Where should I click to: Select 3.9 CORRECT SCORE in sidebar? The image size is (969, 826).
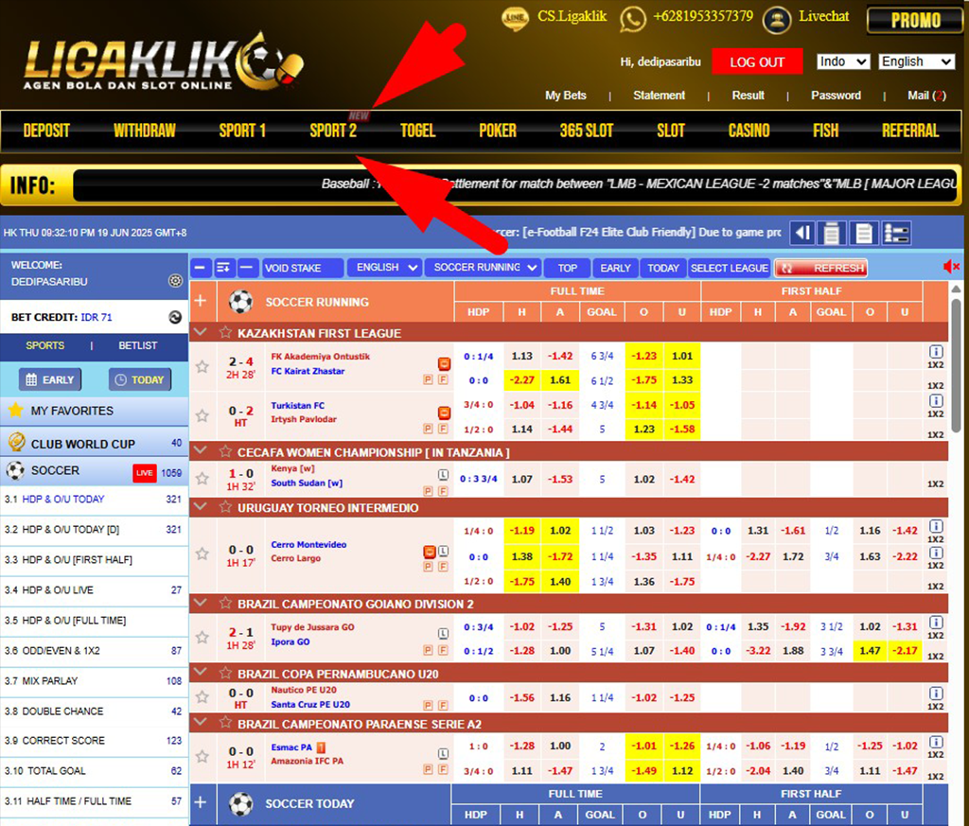point(94,740)
